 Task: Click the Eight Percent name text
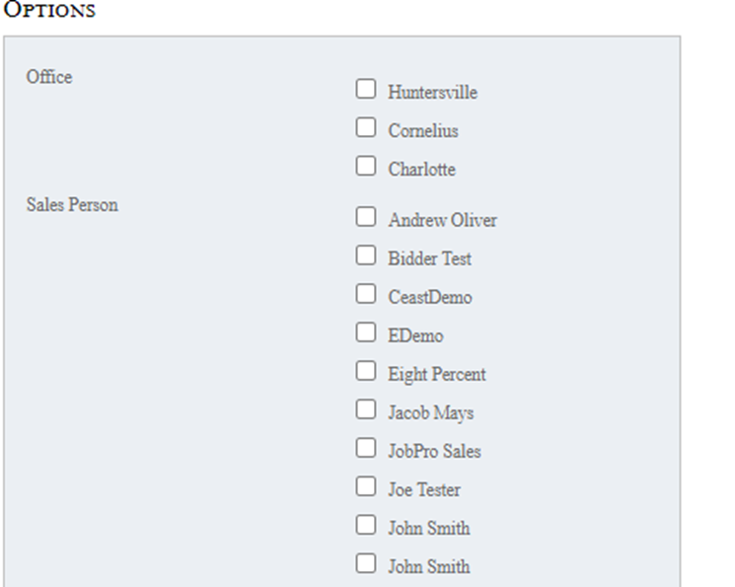tap(436, 375)
